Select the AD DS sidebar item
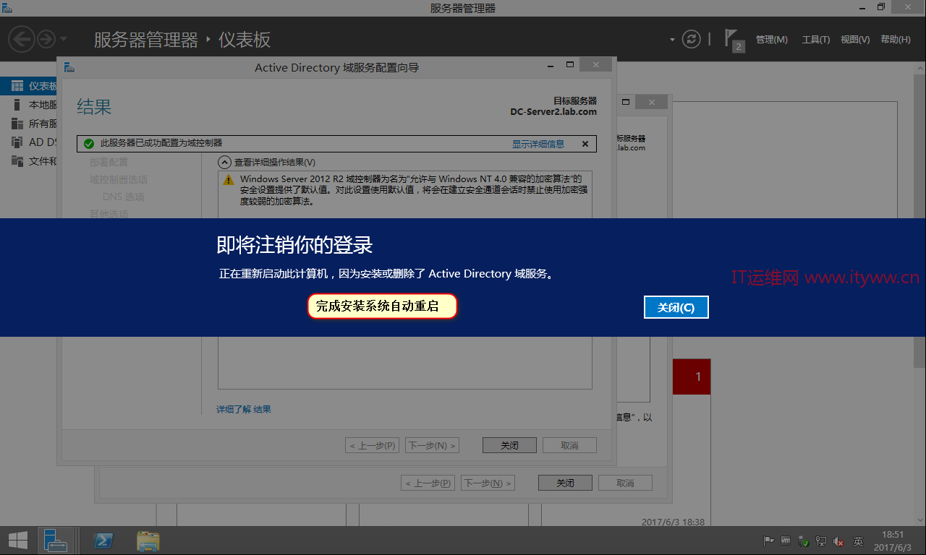 pyautogui.click(x=29, y=142)
